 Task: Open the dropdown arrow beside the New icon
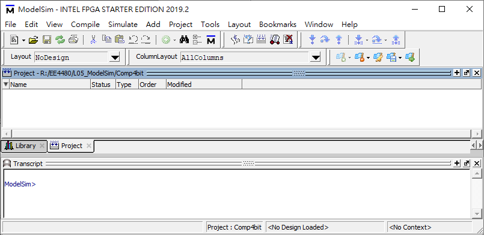tap(23, 40)
